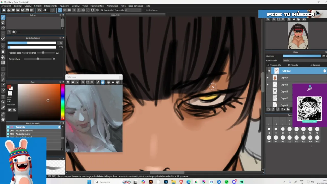The width and height of the screenshot is (327, 184).
Task: Open the Filtro menu
Action: pos(38,6)
